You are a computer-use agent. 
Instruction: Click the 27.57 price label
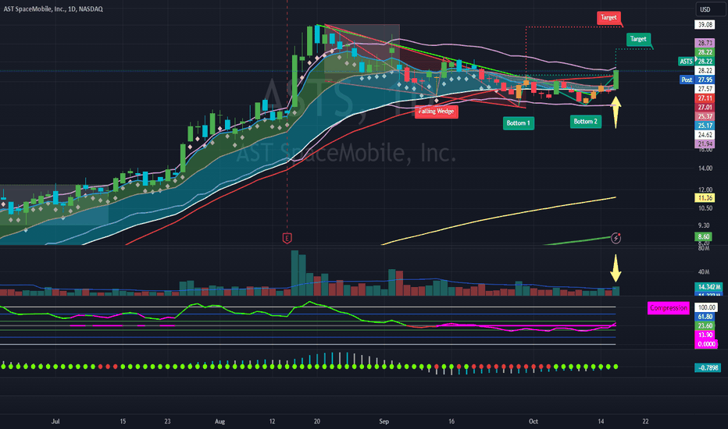(x=705, y=89)
